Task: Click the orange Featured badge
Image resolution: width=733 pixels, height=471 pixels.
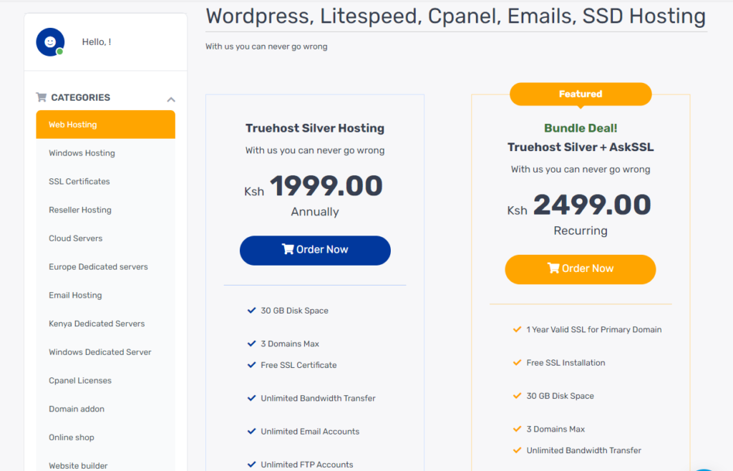Action: tap(581, 94)
